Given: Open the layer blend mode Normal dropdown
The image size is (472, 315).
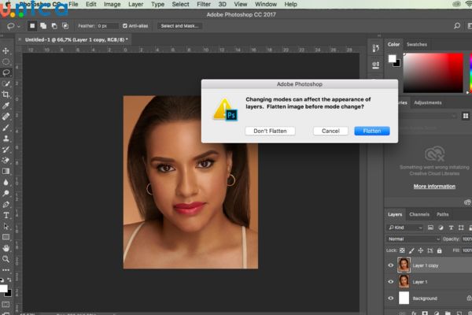Looking at the screenshot, I should coord(413,239).
